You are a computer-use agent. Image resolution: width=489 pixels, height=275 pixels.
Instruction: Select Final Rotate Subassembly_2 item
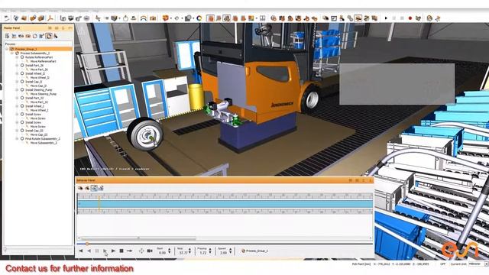tap(43, 139)
